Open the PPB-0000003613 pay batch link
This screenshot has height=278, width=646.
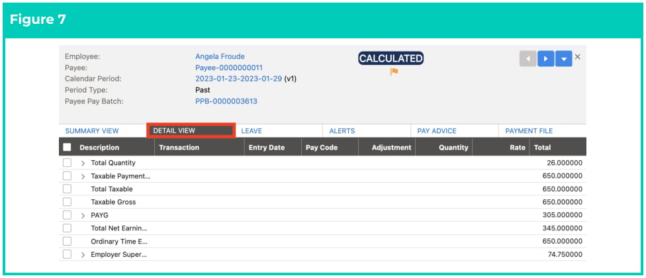click(226, 101)
